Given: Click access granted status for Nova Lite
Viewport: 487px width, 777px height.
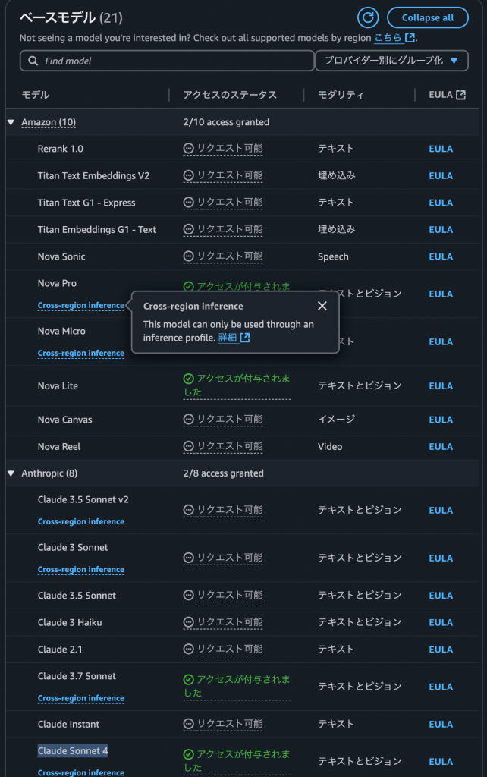Looking at the screenshot, I should [237, 385].
